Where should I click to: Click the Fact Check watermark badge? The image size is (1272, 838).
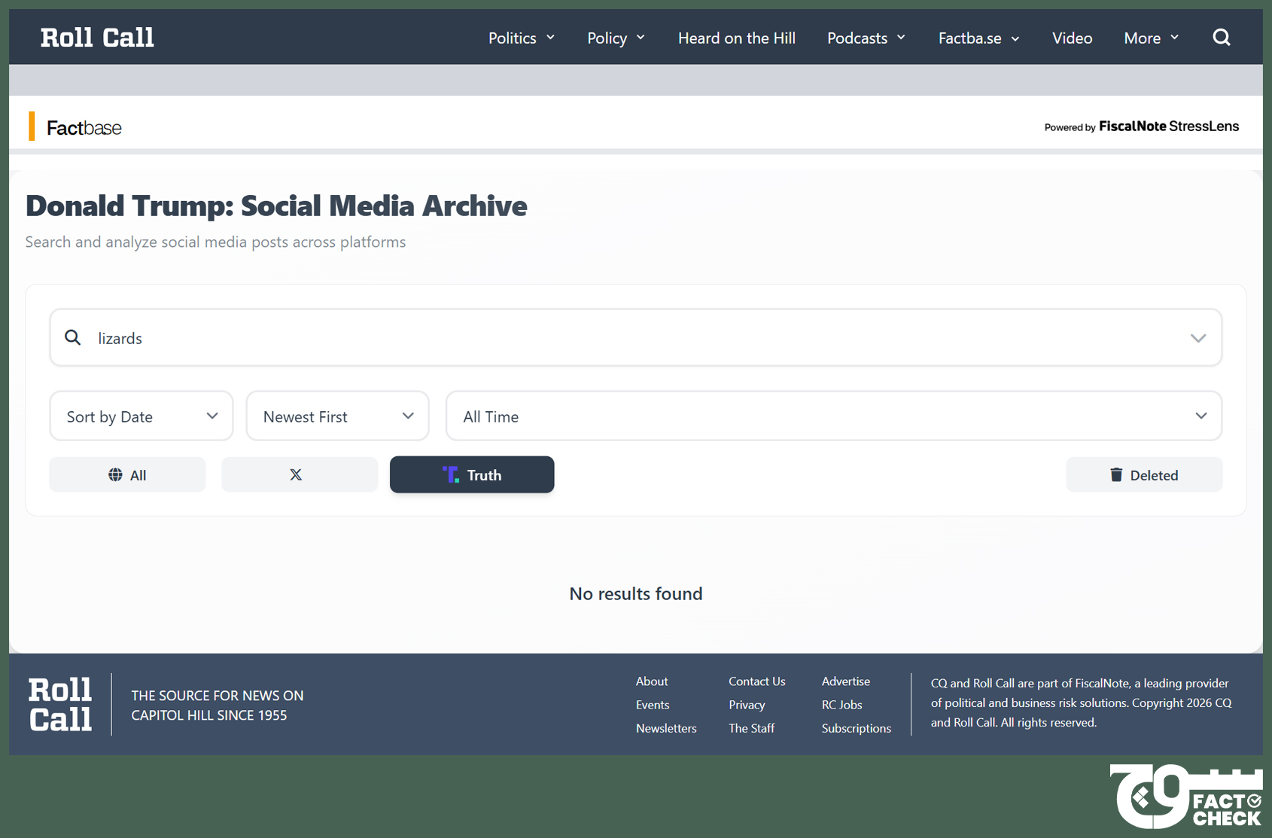click(1188, 798)
